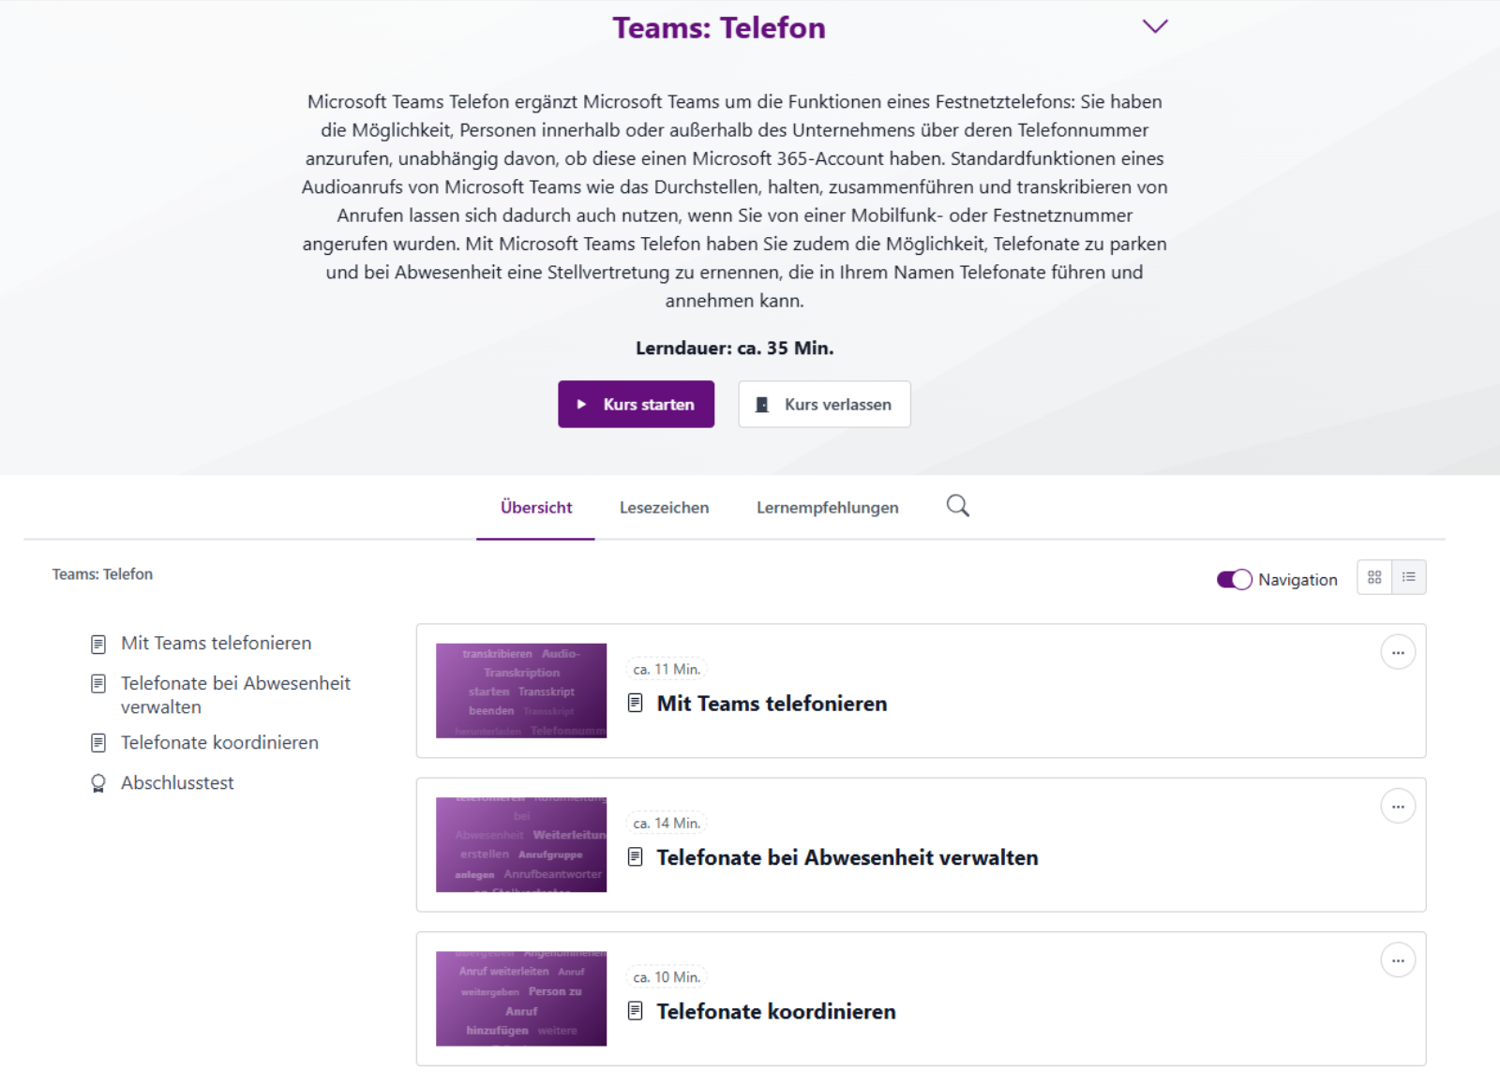
Task: Open more options for Telefonate bei Abwesenheit card
Action: [1398, 806]
